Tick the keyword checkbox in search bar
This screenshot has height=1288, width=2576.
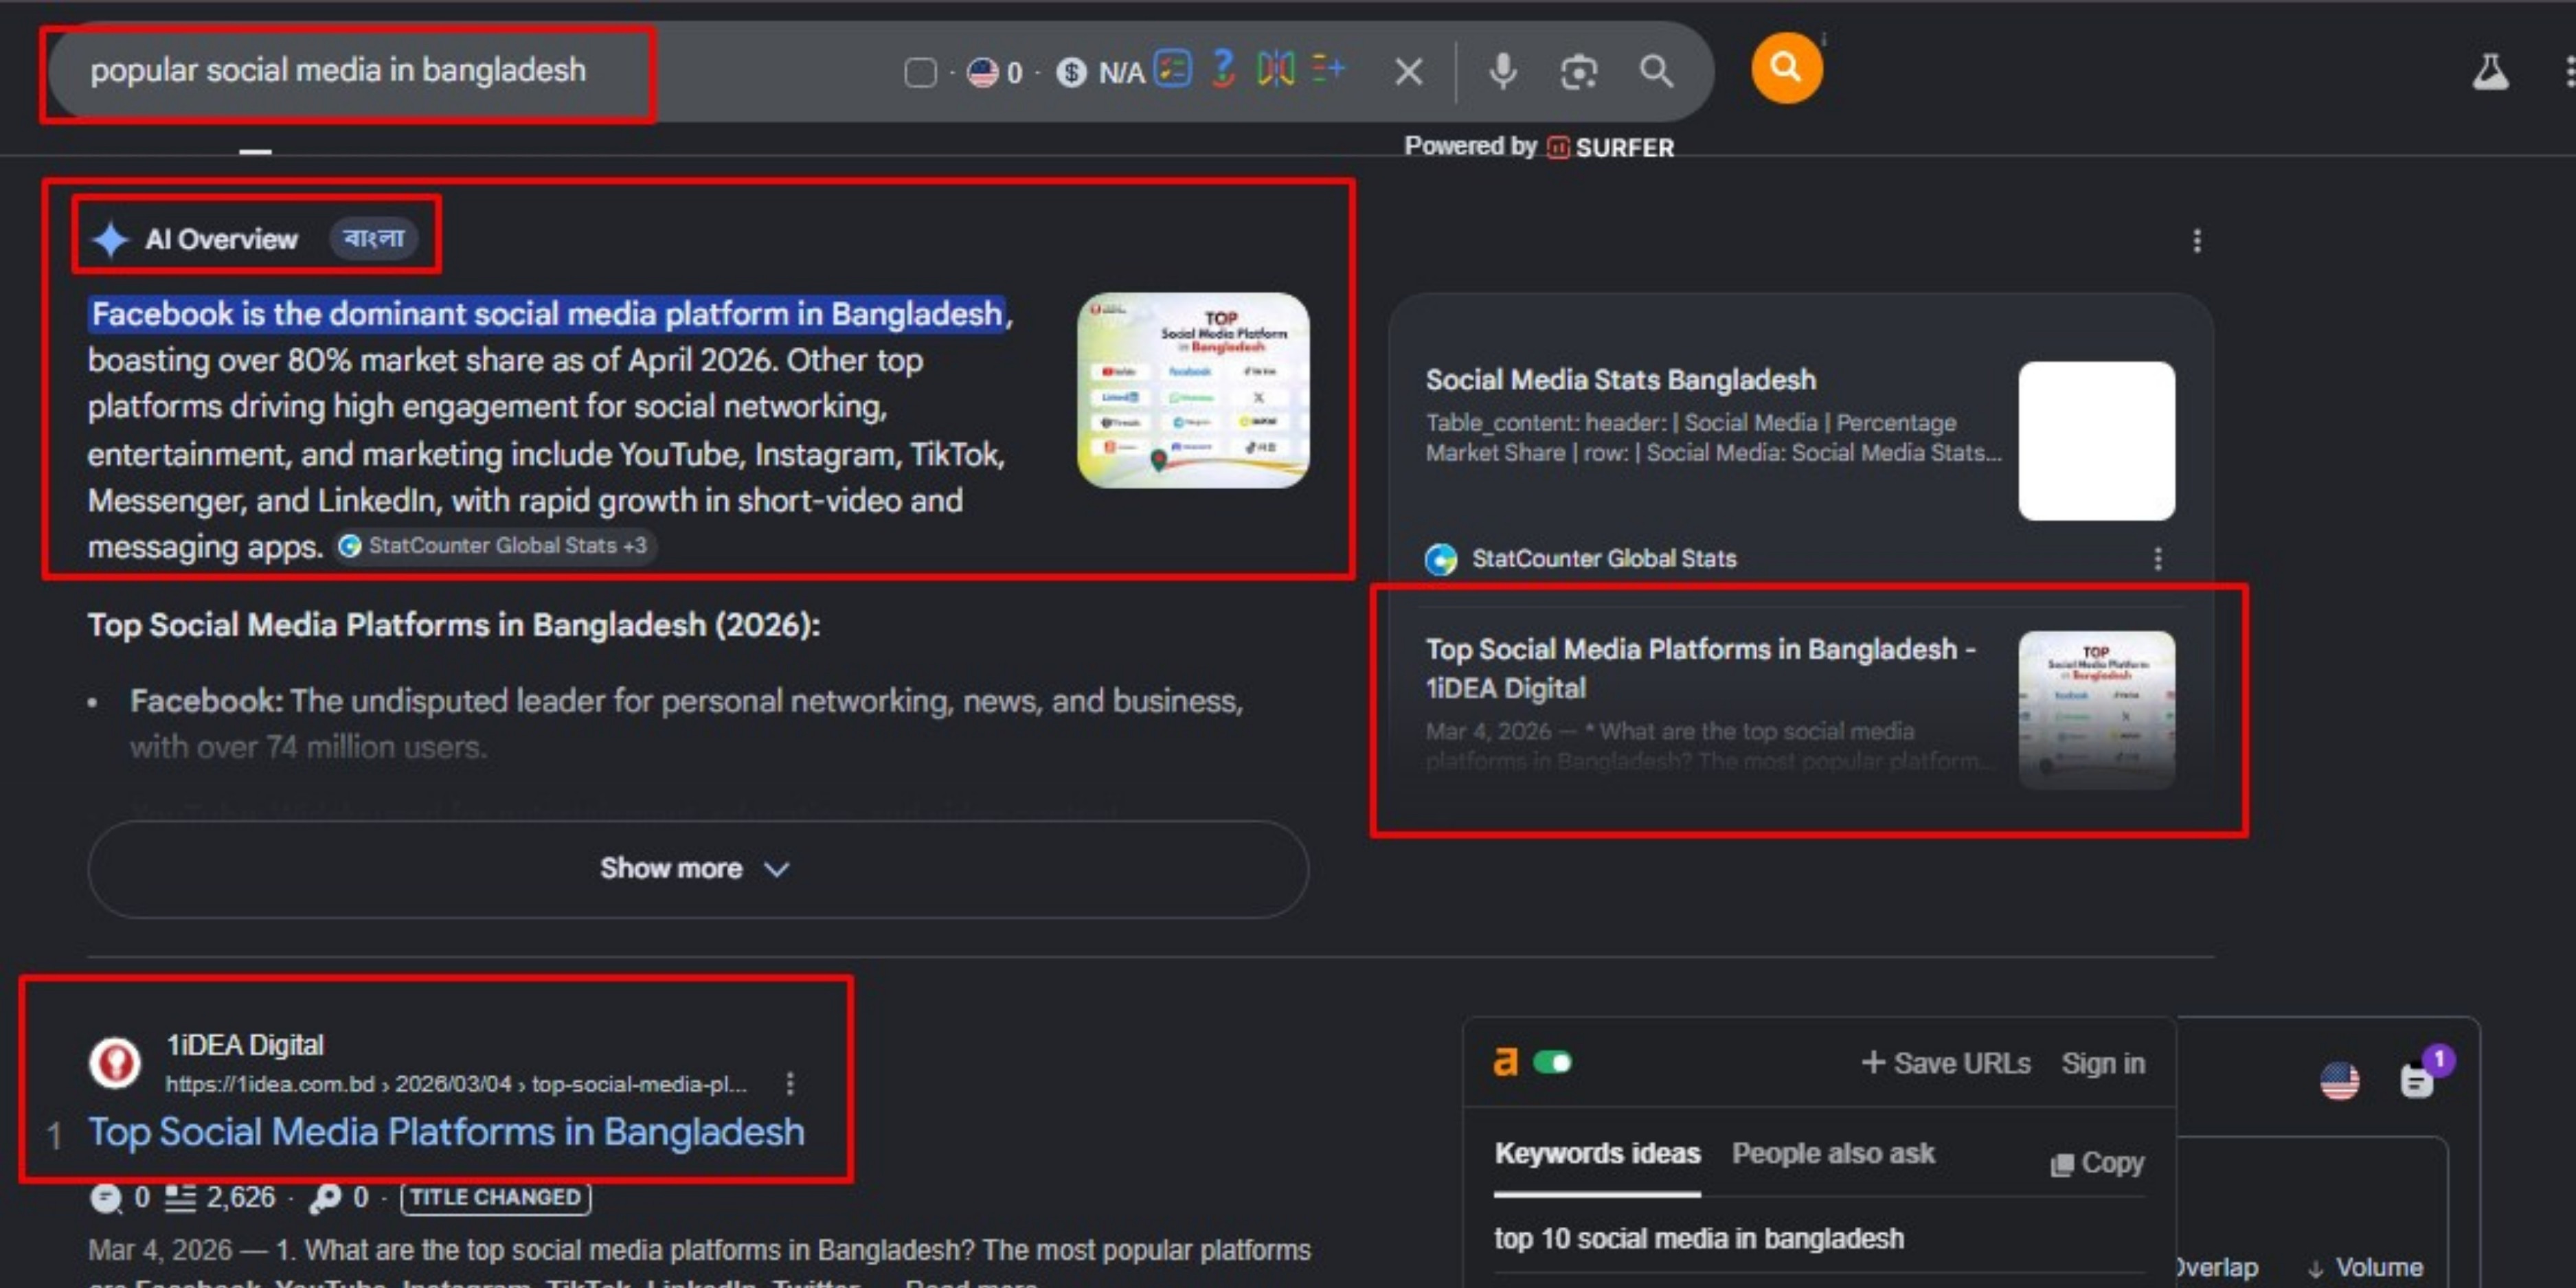(920, 72)
